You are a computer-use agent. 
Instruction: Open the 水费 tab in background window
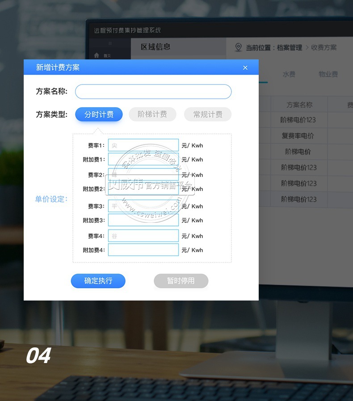(x=289, y=74)
